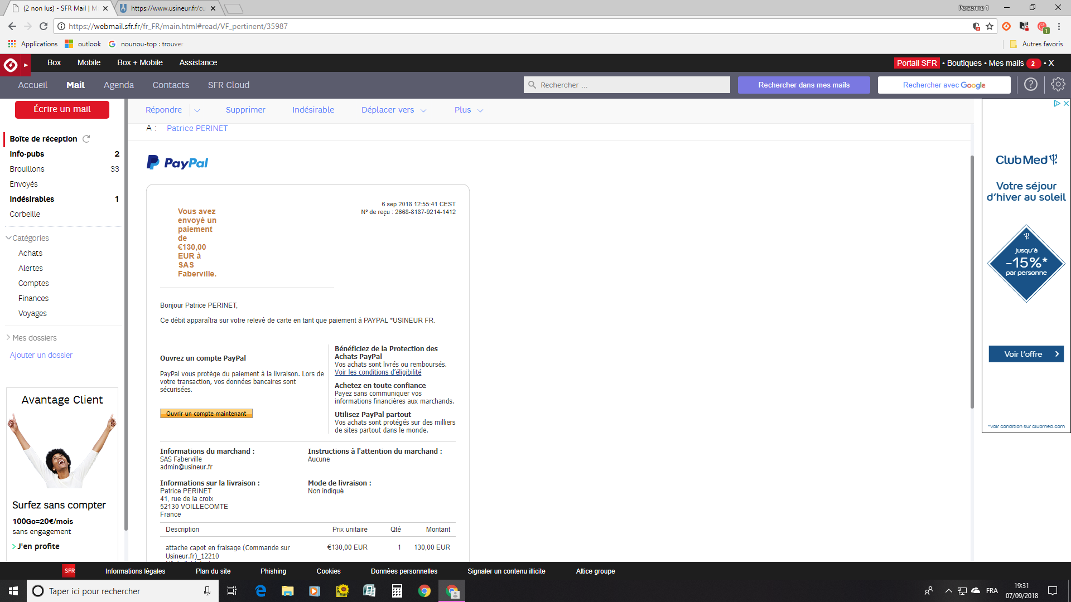This screenshot has width=1071, height=602.
Task: Click the Ajouter un dossier link
Action: point(41,355)
